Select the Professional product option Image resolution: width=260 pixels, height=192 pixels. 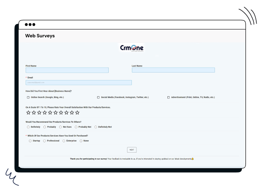coord(45,141)
